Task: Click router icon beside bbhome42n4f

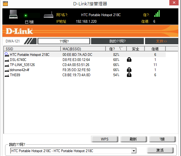Action: 7,70
